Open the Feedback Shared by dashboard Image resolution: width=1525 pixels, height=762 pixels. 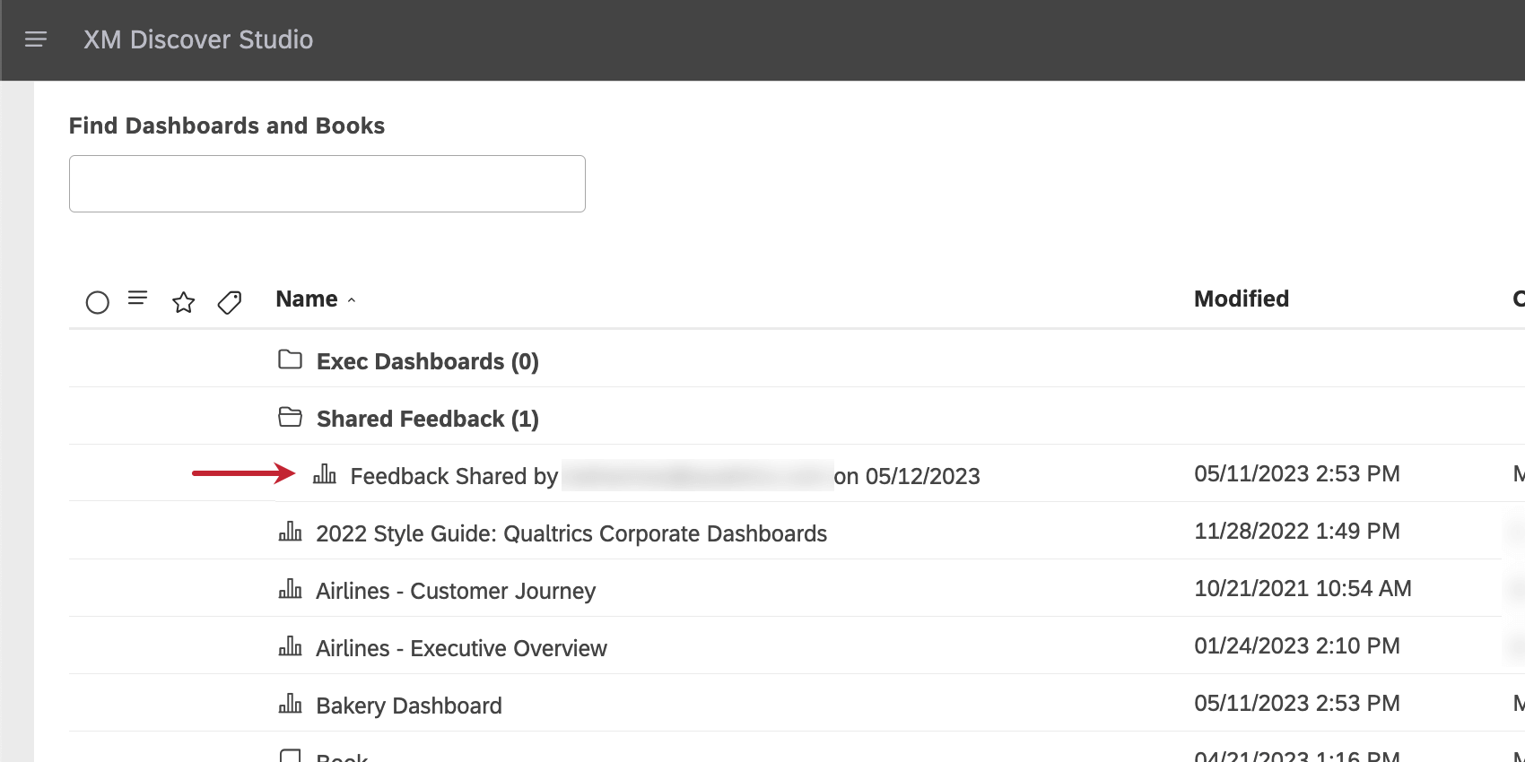pos(454,476)
